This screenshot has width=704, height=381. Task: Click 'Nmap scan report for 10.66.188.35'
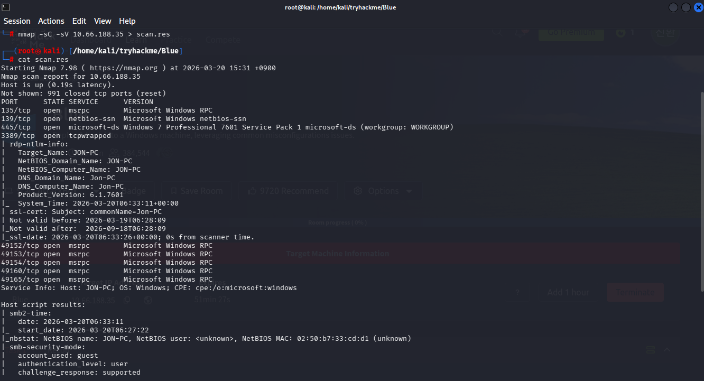(71, 77)
